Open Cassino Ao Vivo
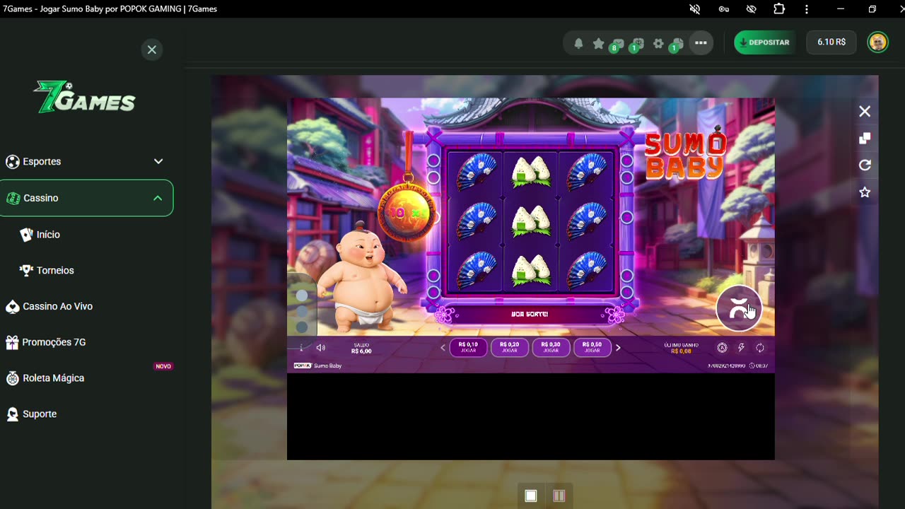The width and height of the screenshot is (905, 509). tap(49, 306)
